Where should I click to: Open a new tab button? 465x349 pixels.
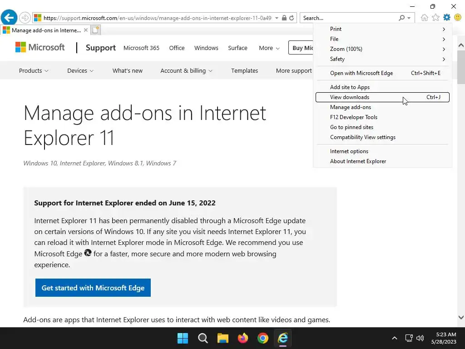pyautogui.click(x=95, y=30)
